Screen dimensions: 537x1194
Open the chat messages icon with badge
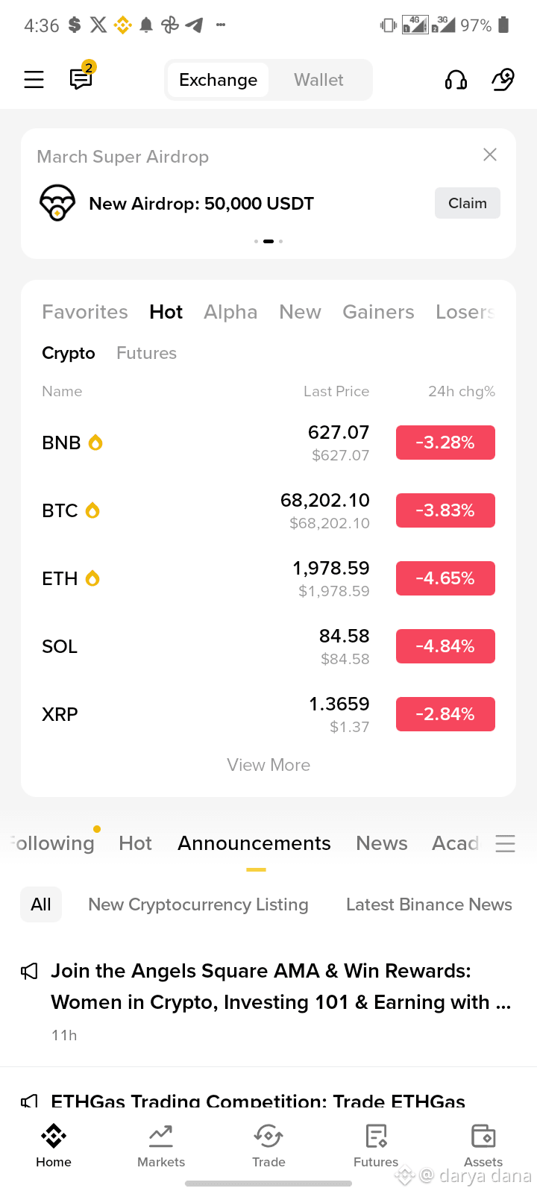tap(81, 78)
